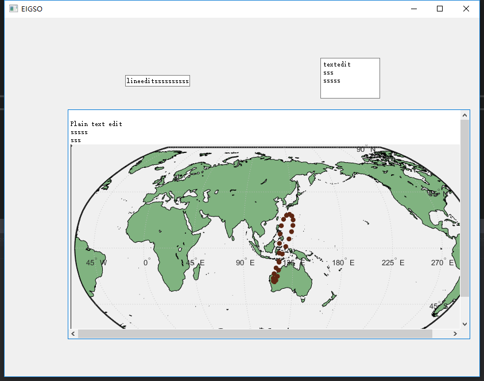
Task: Click the left arrow of the horizontal scrollbar
Action: (72, 333)
